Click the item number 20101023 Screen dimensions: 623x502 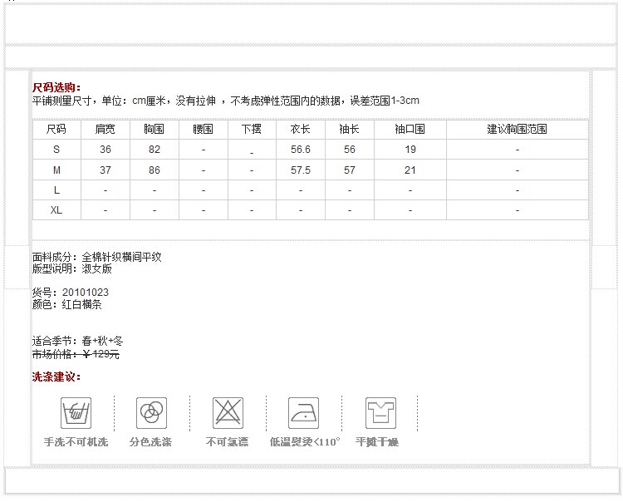86,293
